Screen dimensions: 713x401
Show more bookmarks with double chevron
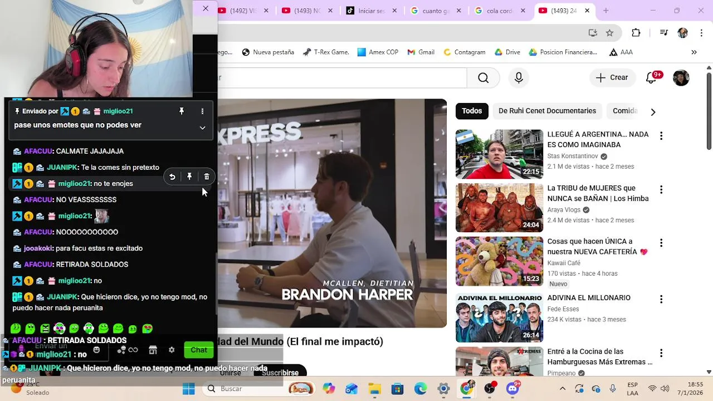pos(694,52)
